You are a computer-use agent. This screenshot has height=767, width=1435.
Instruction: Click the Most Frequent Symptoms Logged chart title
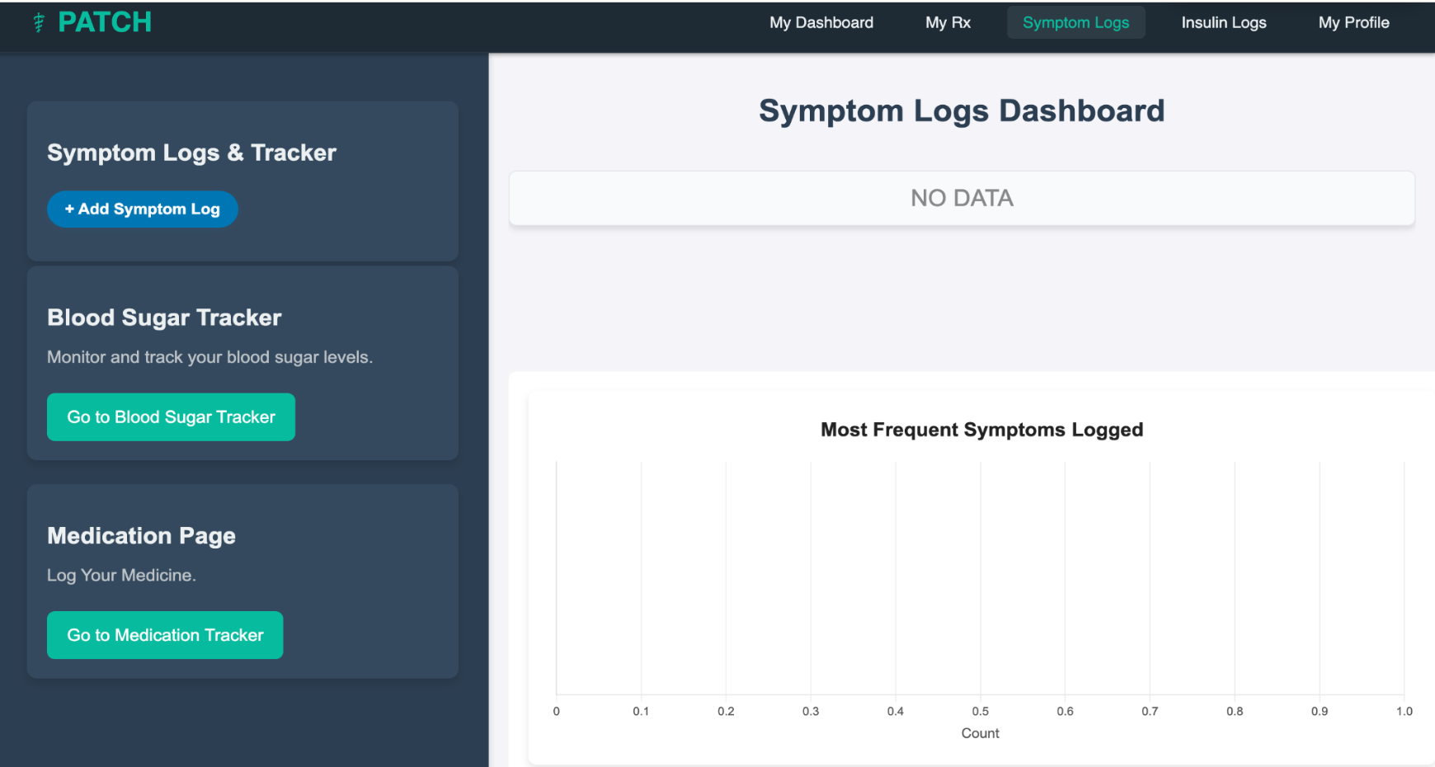pyautogui.click(x=981, y=430)
